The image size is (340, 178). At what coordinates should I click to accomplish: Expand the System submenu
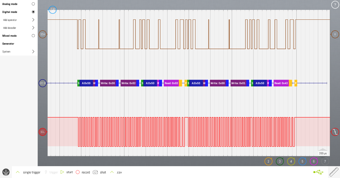point(33,52)
